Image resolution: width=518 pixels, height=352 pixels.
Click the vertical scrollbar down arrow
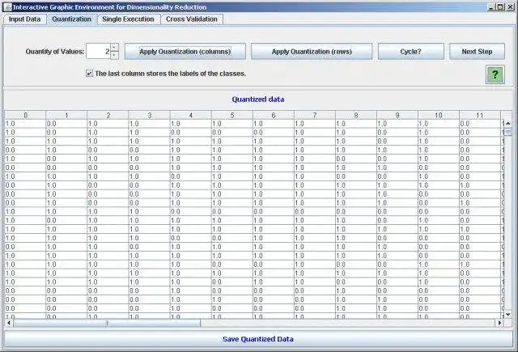tap(508, 315)
